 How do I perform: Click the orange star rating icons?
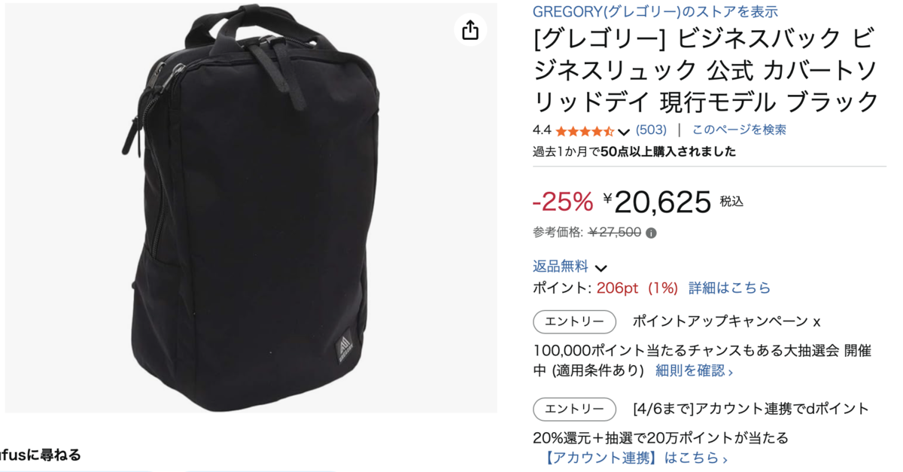click(x=585, y=131)
